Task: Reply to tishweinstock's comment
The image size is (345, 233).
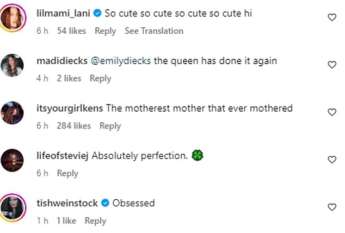Action: (95, 221)
